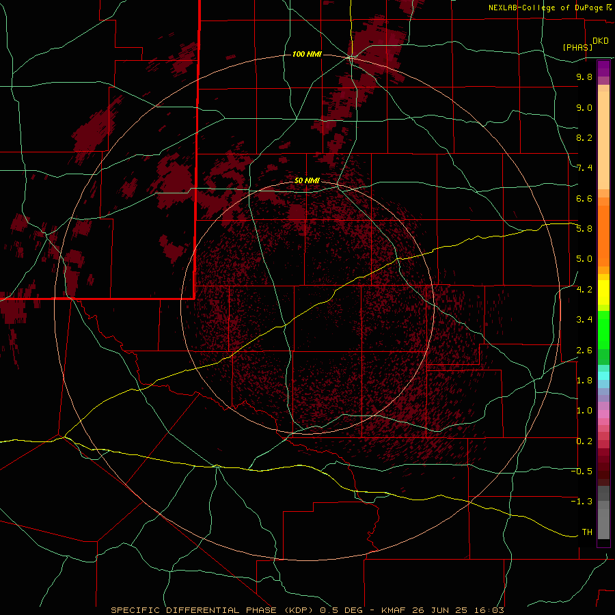Pick the bright green band on the color scale
The height and width of the screenshot is (615, 615).
coord(603,331)
